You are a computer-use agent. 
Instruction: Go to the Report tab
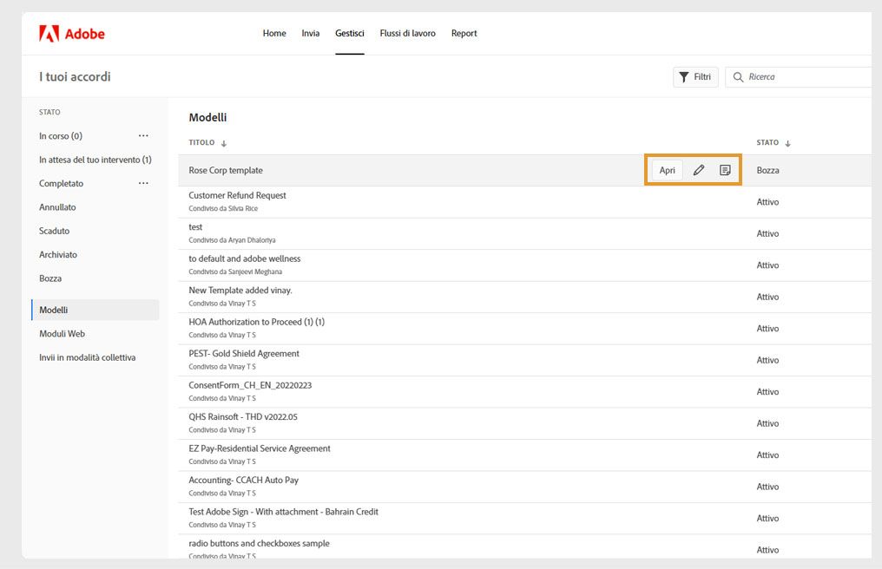coord(464,33)
